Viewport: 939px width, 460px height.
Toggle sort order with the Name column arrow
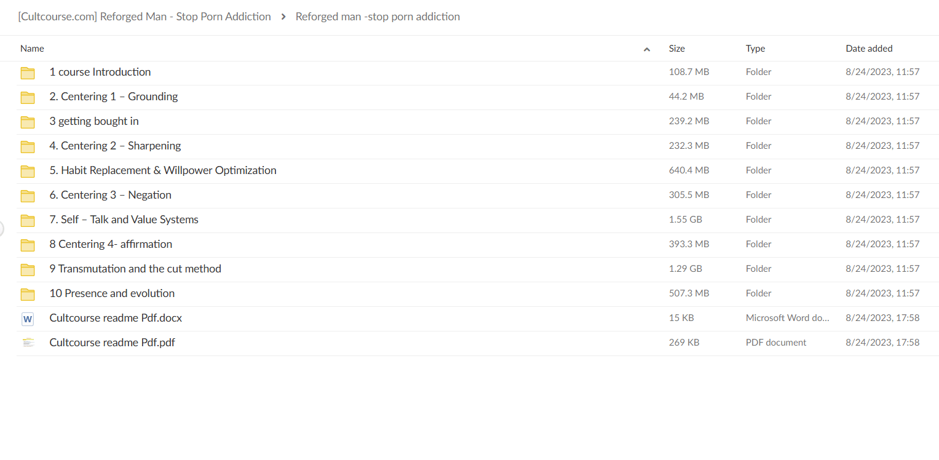click(x=647, y=49)
